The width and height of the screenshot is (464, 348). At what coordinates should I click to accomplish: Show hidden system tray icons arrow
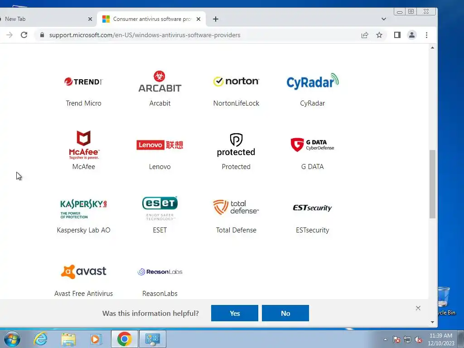point(385,339)
